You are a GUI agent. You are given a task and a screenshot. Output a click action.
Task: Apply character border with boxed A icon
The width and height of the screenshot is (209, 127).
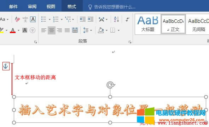click(33, 19)
